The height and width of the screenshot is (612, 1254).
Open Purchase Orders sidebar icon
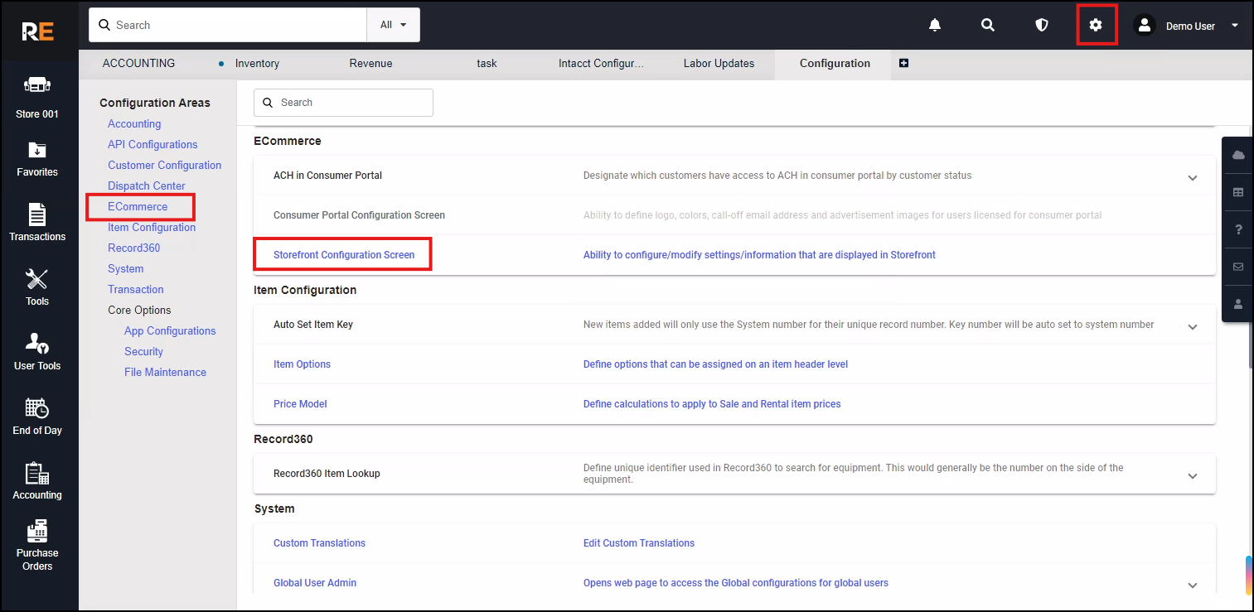click(37, 544)
